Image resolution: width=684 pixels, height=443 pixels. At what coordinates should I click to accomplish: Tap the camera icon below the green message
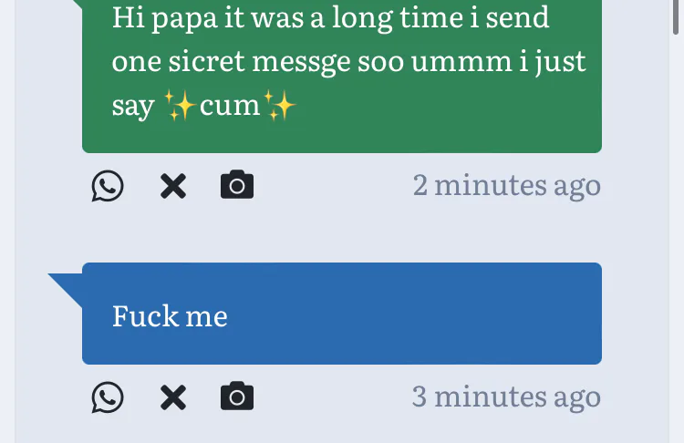point(237,185)
